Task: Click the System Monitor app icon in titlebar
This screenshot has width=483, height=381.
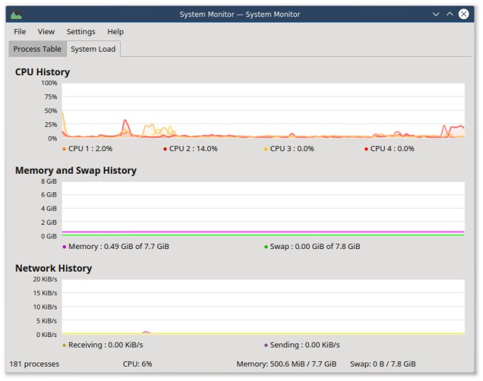Action: (16, 14)
